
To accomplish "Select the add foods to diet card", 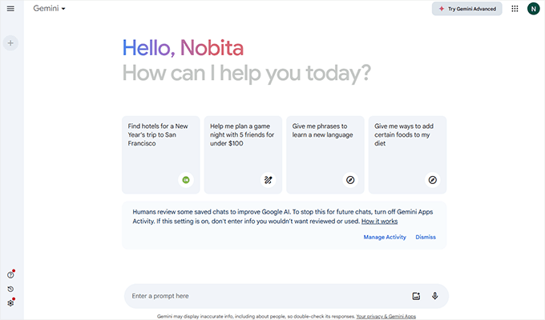I will tap(406, 154).
